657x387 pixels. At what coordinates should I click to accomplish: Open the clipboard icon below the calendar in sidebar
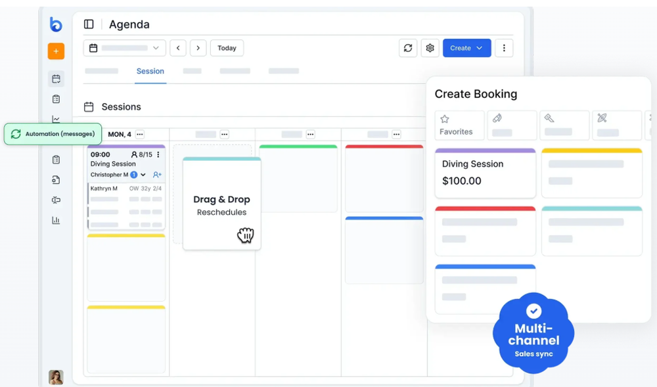point(56,99)
